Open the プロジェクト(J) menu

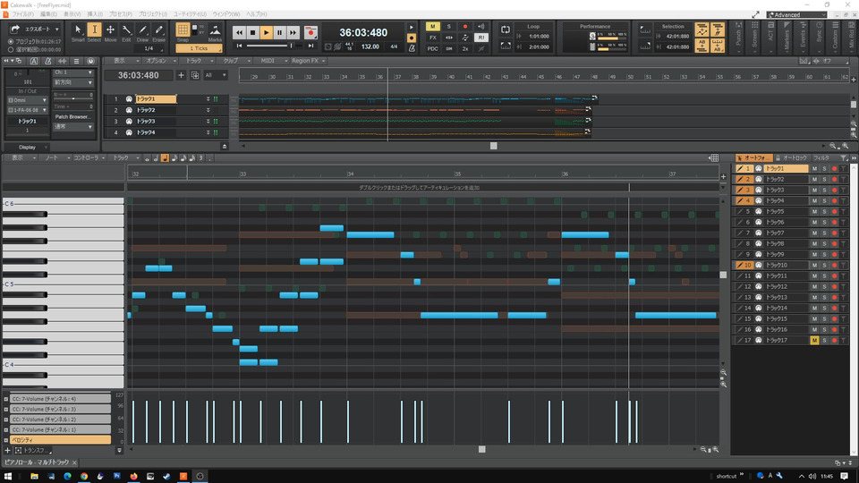(152, 14)
